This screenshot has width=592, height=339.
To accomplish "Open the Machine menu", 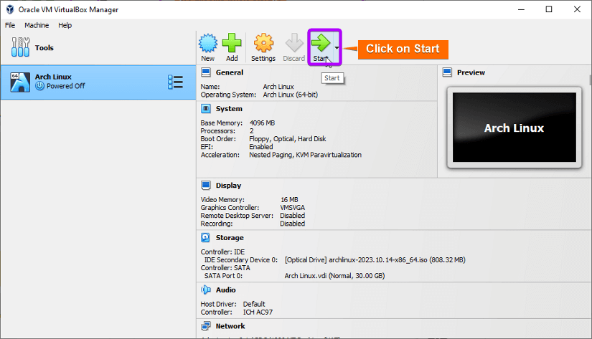I will coord(37,25).
